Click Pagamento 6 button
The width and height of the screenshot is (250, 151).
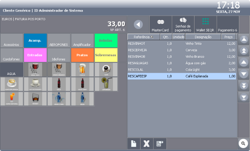click(x=228, y=24)
